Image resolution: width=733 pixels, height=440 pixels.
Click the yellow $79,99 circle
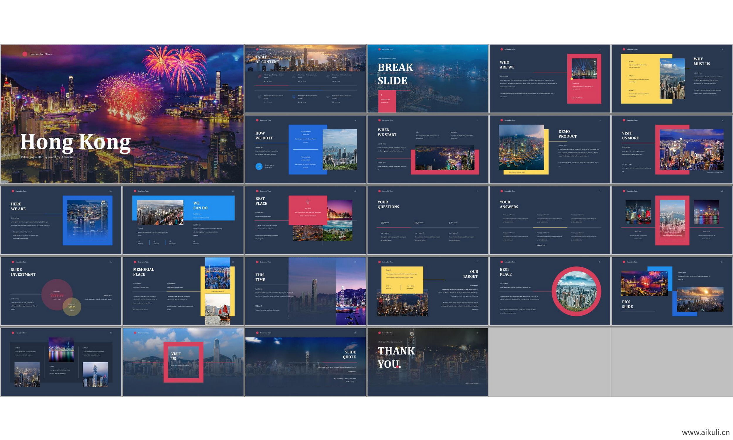click(72, 307)
